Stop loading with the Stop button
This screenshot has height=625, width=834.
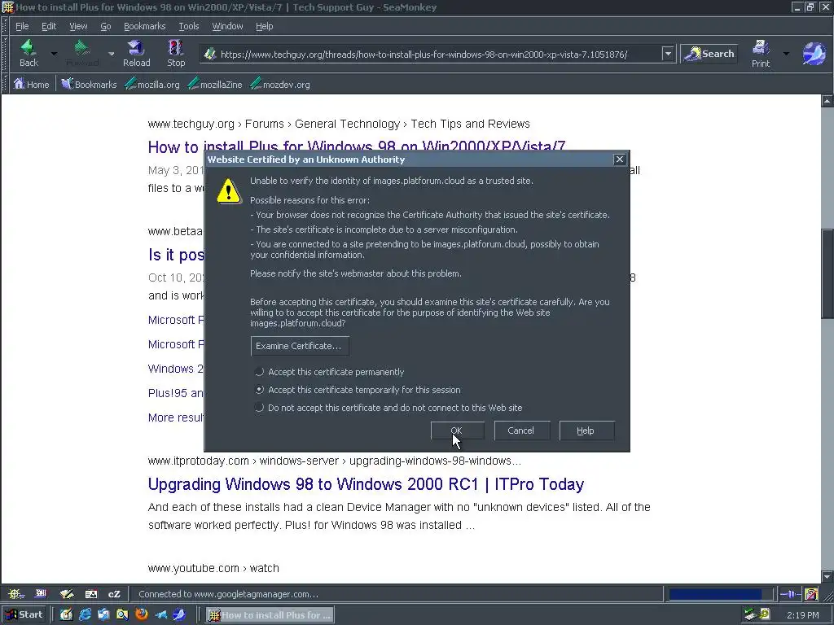176,54
